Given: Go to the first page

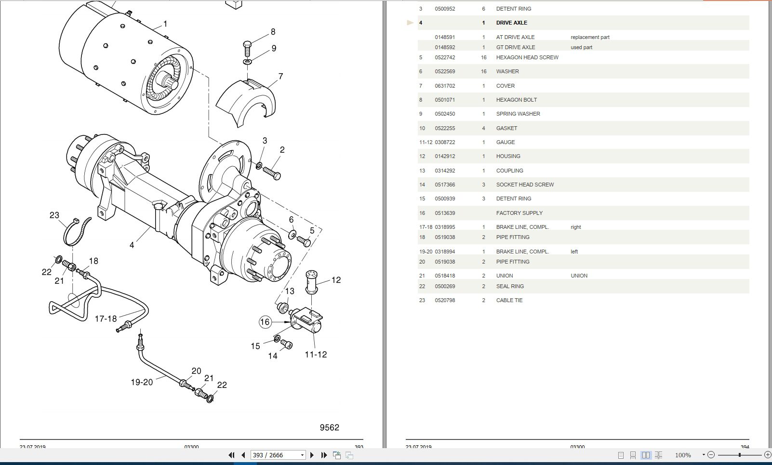Looking at the screenshot, I should pyautogui.click(x=231, y=455).
